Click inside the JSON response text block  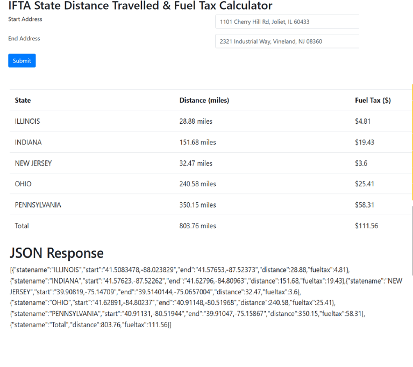[204, 297]
